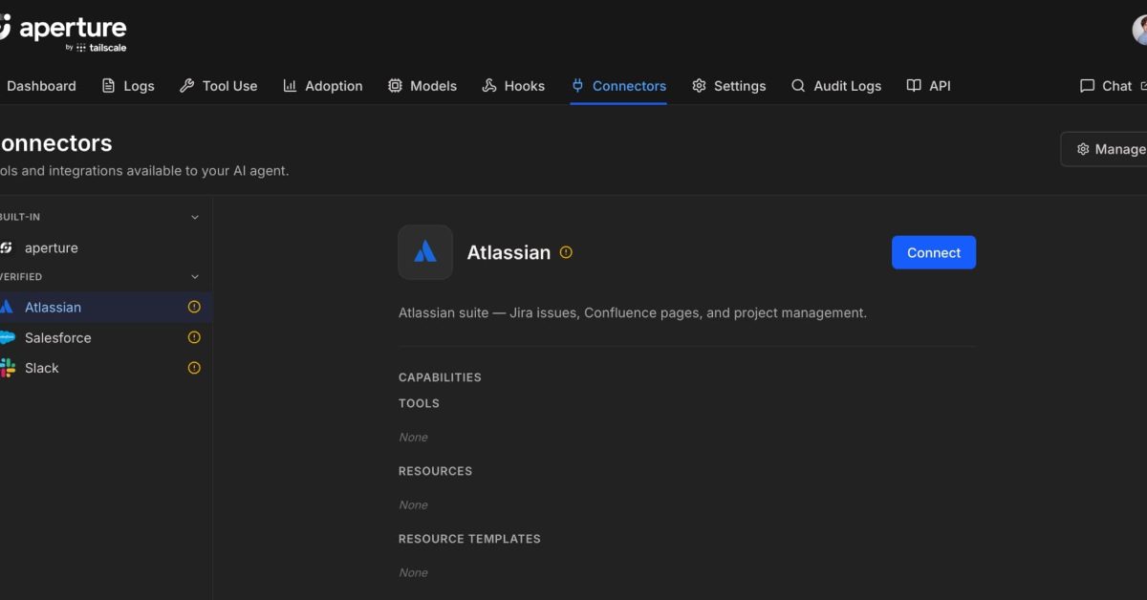
Task: Click the Settings gear icon in the nav
Action: [x=699, y=86]
